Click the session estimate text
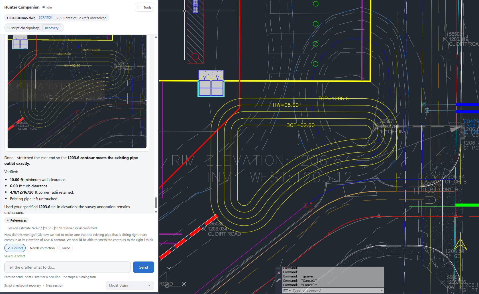 (x=52, y=228)
